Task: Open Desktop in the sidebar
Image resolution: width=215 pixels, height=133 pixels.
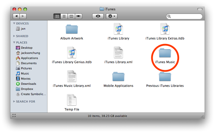Action: pos(24,48)
